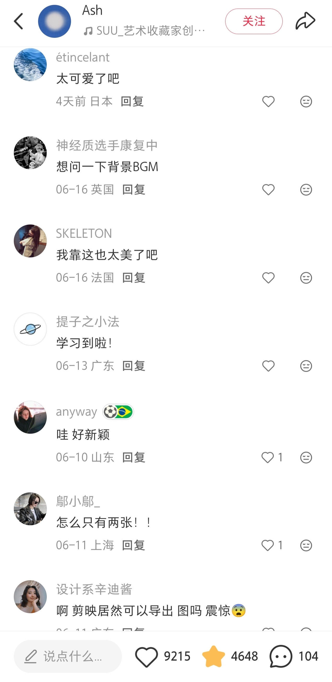Reply to 神经质选手康复中's BGM comment
This screenshot has height=682, width=332.
133,190
